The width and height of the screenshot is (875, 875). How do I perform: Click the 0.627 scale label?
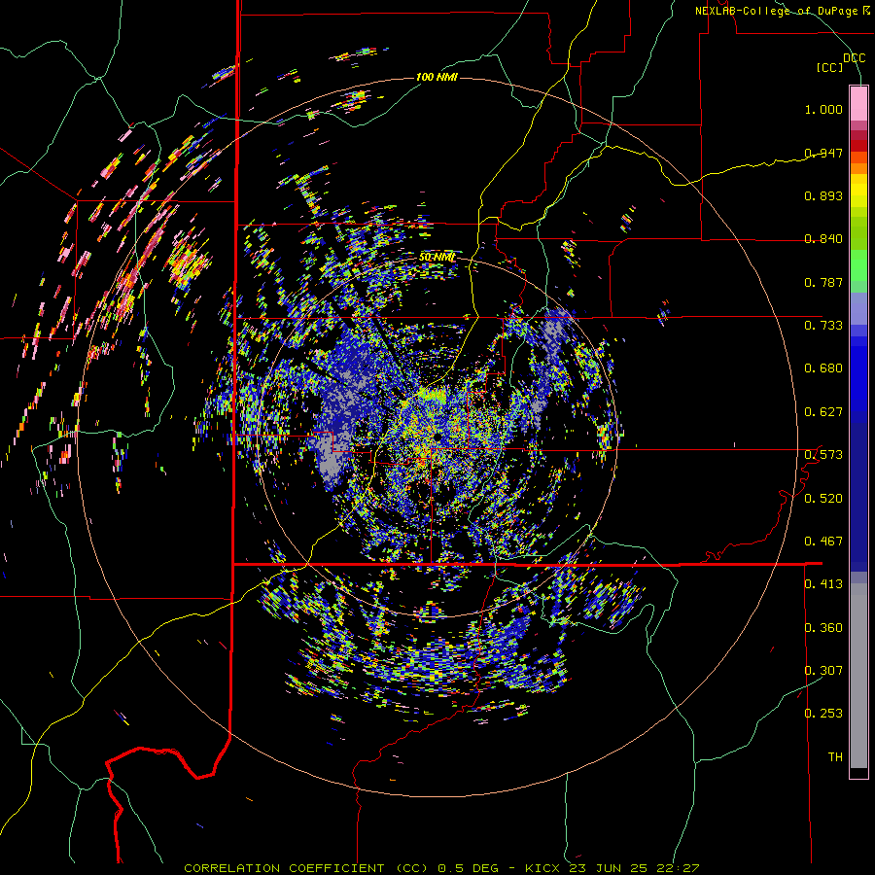pyautogui.click(x=823, y=412)
